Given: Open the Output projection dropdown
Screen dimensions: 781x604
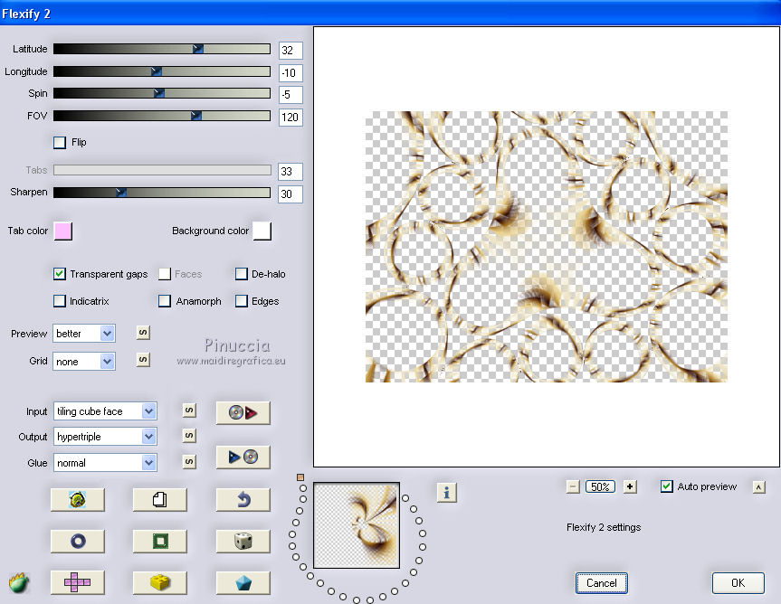Looking at the screenshot, I should tap(105, 437).
